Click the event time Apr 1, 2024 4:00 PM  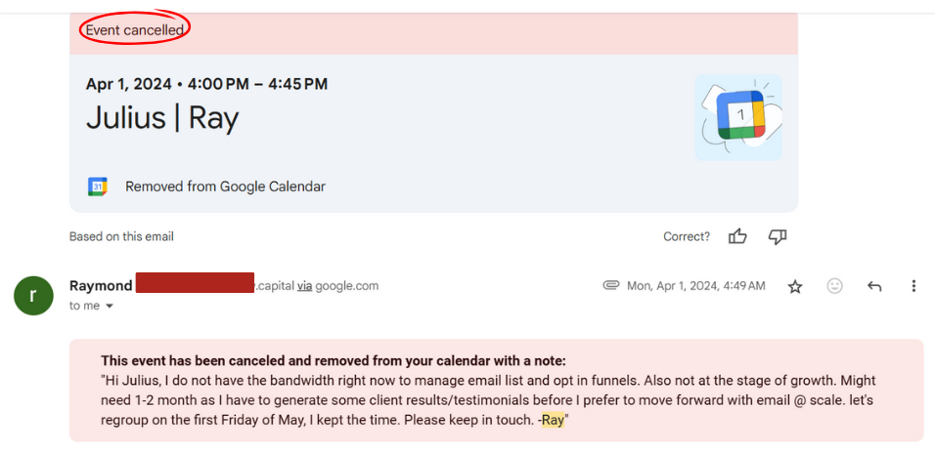(206, 84)
